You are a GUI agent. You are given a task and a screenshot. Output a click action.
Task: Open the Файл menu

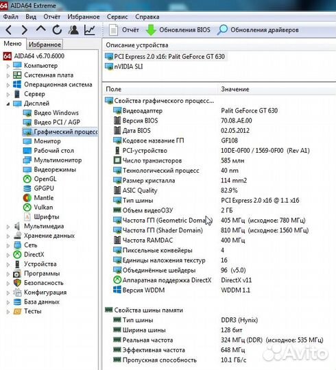click(10, 16)
